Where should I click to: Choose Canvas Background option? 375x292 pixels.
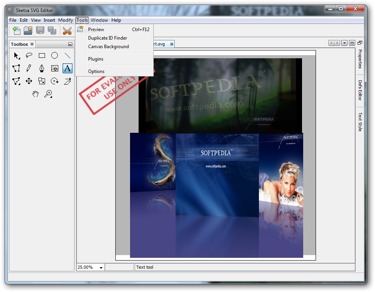click(x=114, y=47)
